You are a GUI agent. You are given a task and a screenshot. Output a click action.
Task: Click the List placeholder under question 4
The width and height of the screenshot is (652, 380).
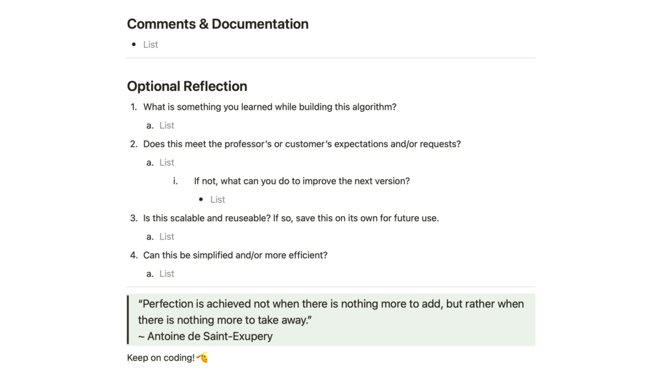click(x=167, y=273)
